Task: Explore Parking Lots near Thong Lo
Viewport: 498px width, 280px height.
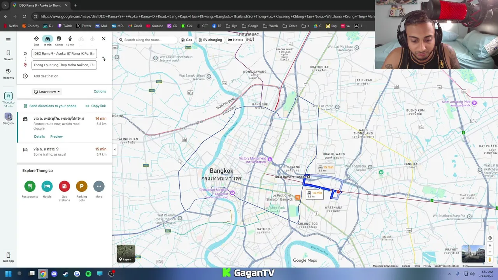Action: [82, 191]
